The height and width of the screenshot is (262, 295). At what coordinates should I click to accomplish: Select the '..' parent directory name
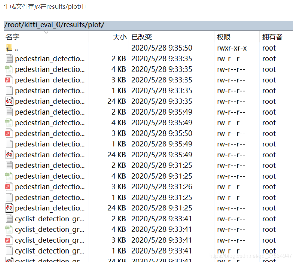[16, 50]
